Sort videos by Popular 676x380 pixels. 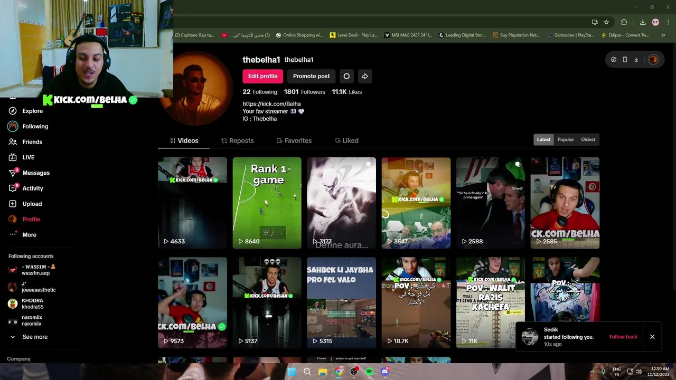click(x=566, y=139)
